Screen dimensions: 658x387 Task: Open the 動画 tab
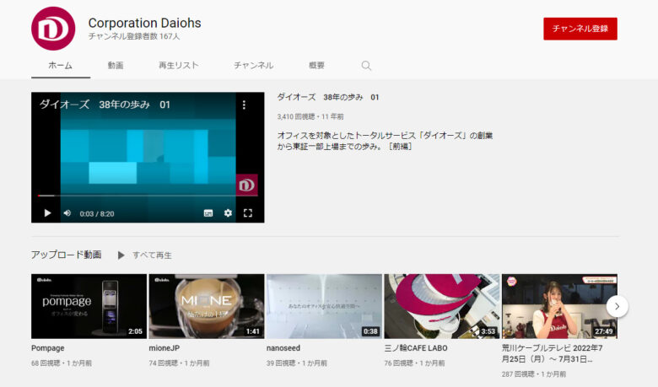click(x=116, y=66)
